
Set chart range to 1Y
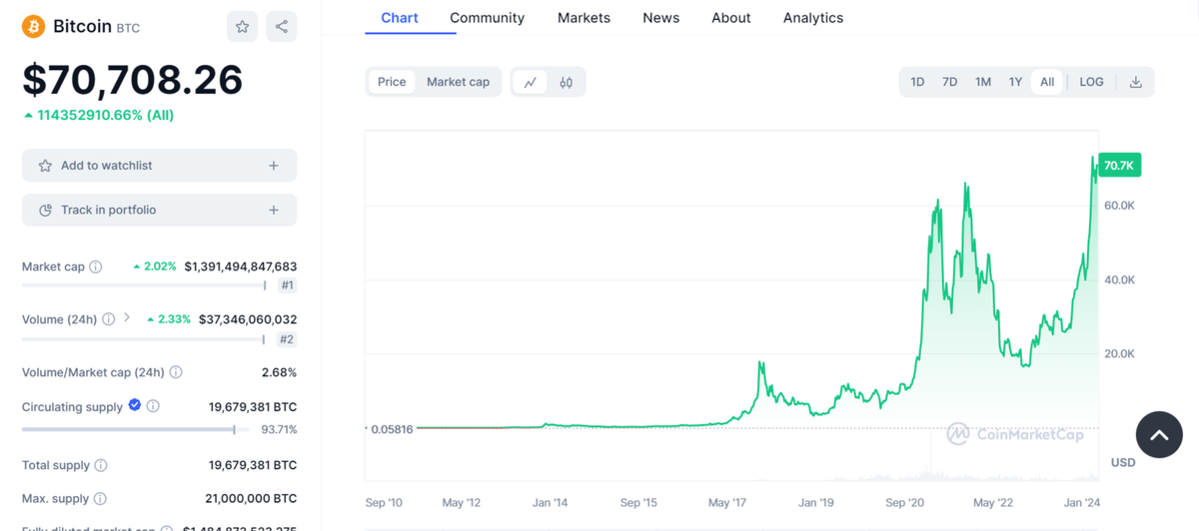[1015, 82]
